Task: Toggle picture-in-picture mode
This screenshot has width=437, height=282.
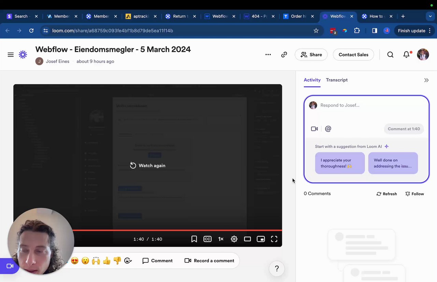Action: pyautogui.click(x=261, y=239)
